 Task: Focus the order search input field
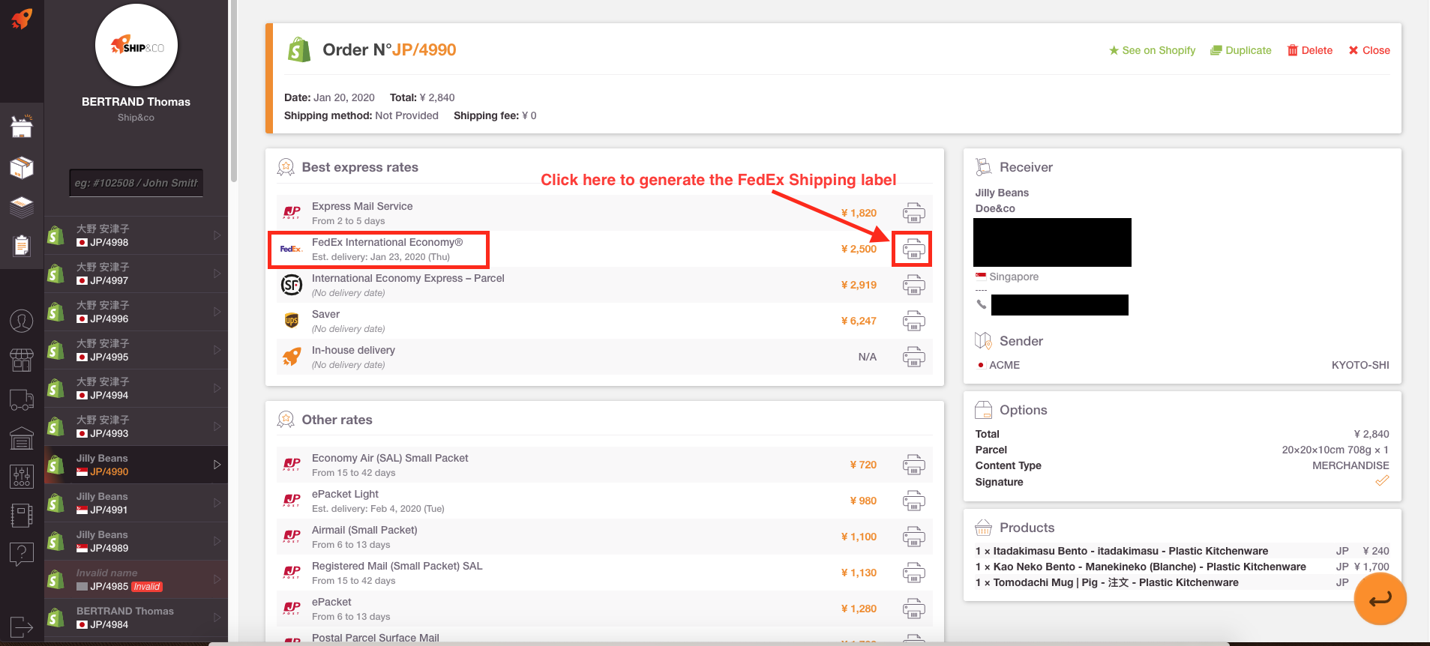(136, 183)
